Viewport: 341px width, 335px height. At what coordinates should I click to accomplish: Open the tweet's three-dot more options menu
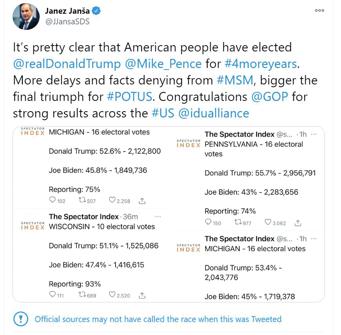(320, 11)
